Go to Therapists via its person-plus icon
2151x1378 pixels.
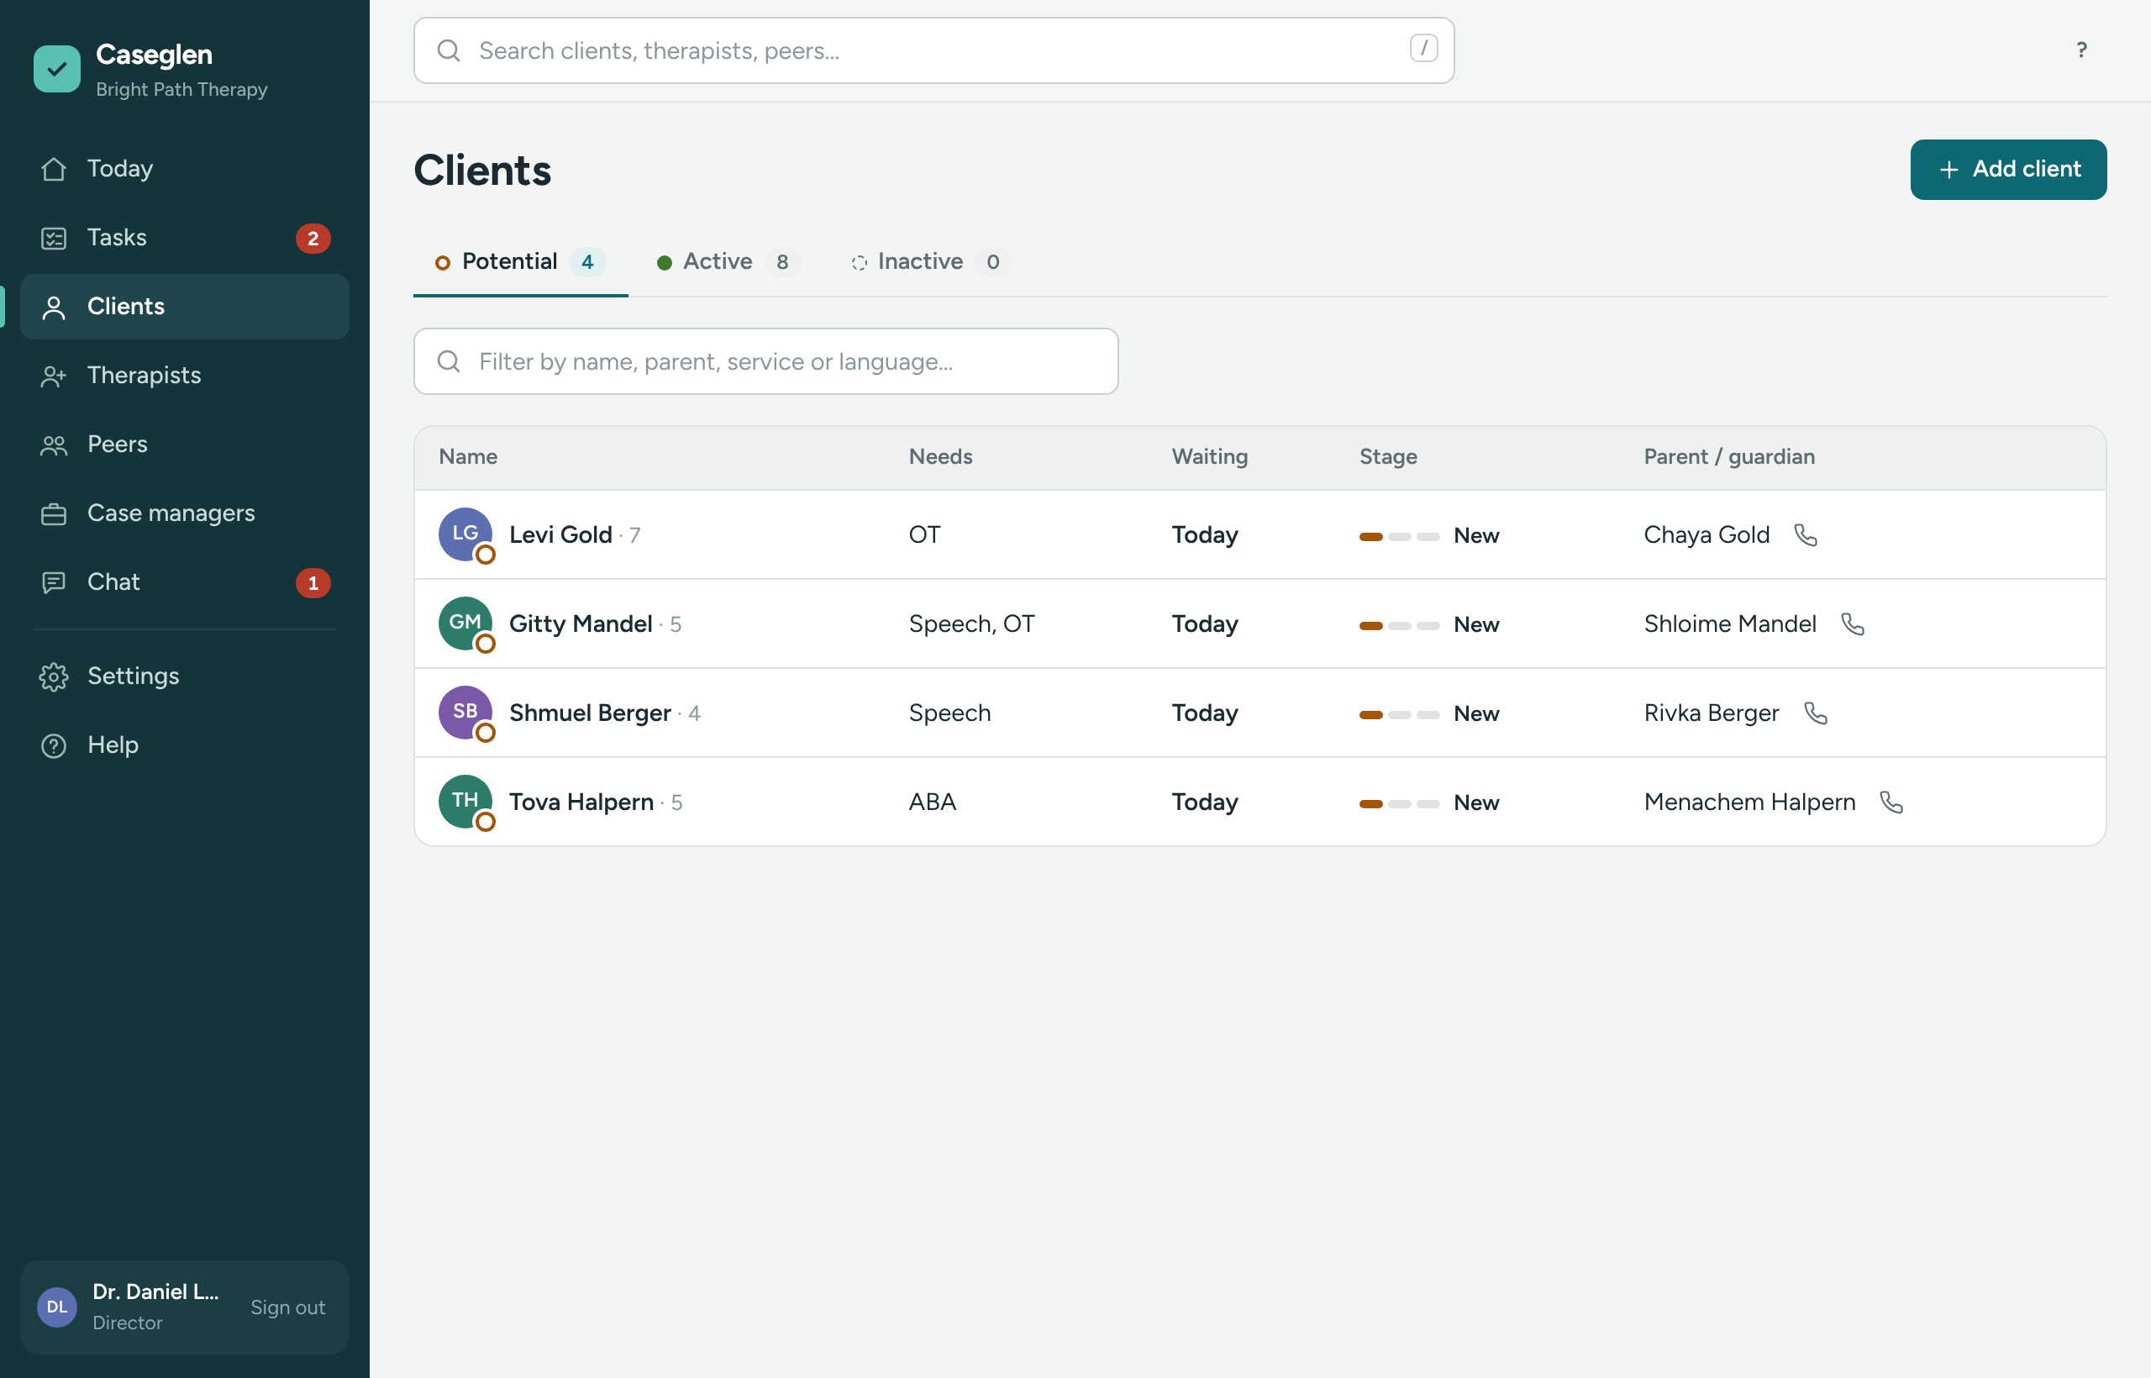pos(54,376)
